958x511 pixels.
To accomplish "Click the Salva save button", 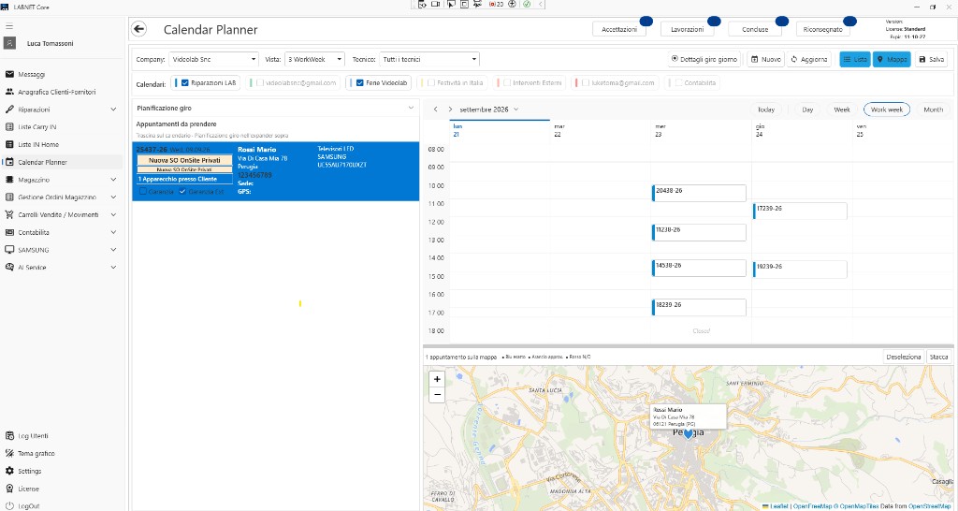I will pyautogui.click(x=931, y=59).
